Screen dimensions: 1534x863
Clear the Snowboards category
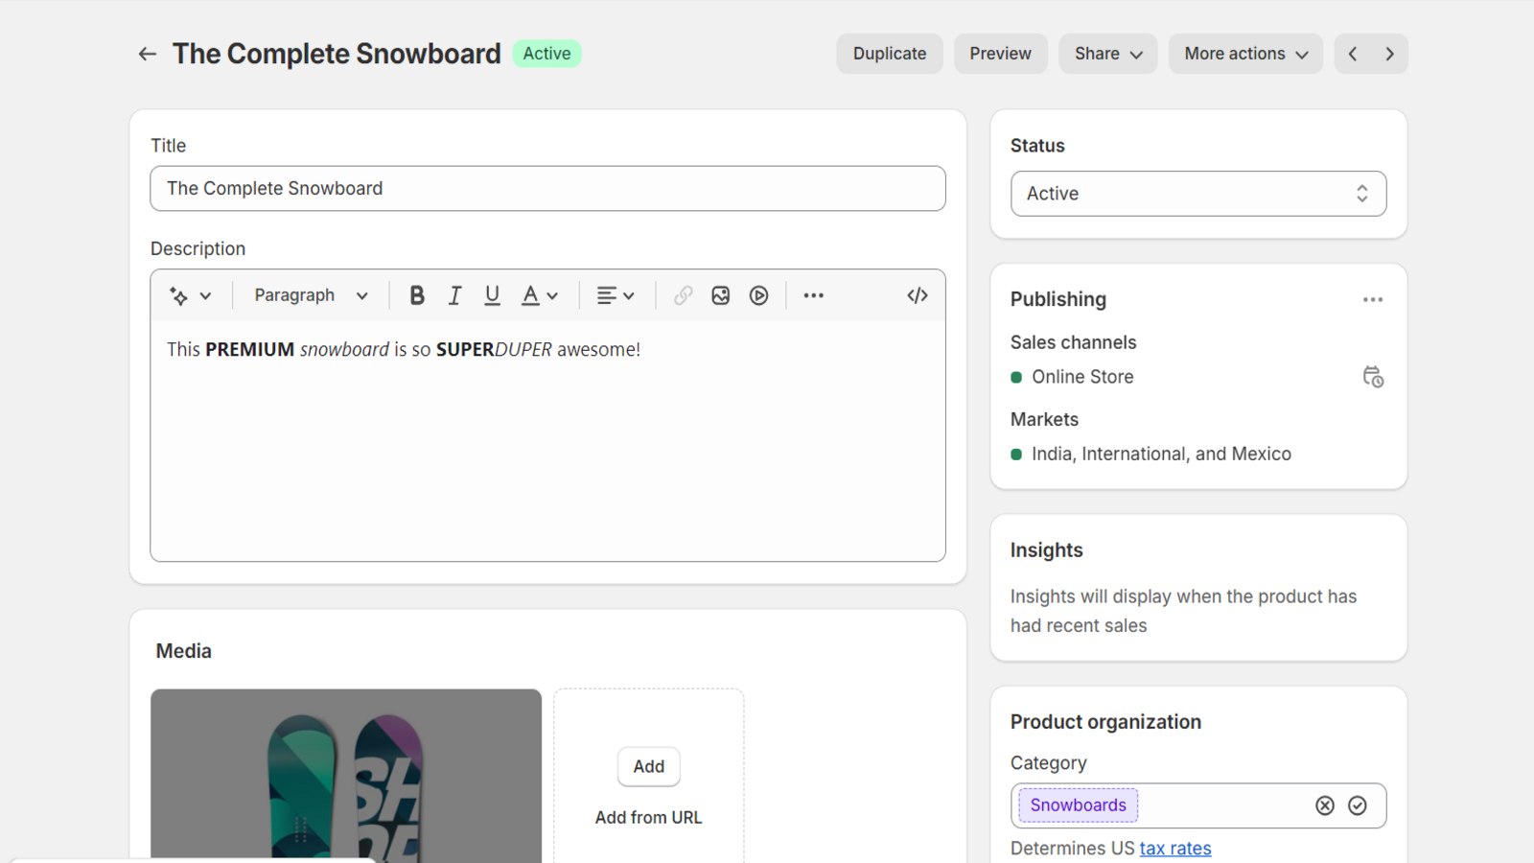[x=1325, y=805]
